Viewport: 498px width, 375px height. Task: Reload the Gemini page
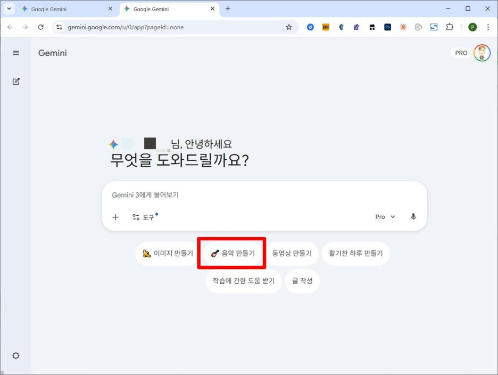coord(40,27)
